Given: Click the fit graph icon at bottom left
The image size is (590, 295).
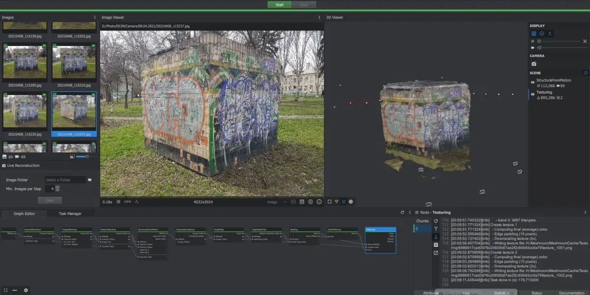Looking at the screenshot, I should pyautogui.click(x=5, y=290).
